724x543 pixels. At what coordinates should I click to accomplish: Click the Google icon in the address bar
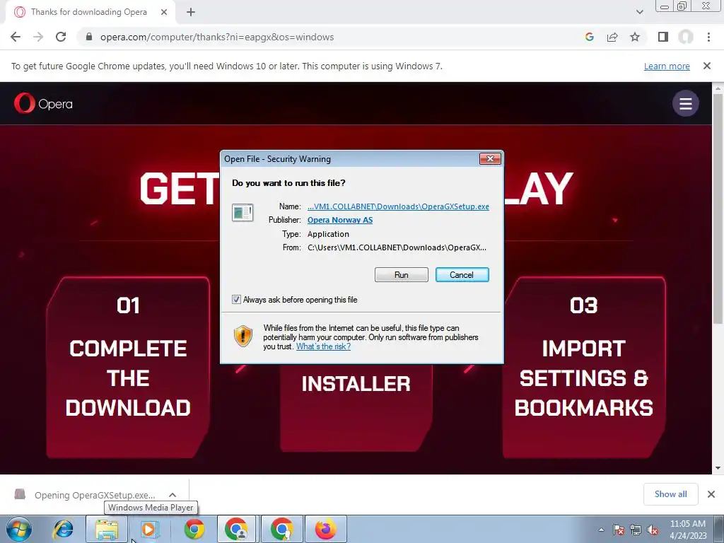pos(590,37)
